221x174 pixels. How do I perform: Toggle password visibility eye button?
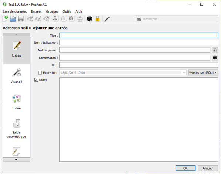215,50
